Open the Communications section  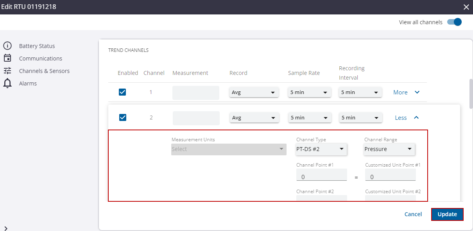tap(41, 59)
